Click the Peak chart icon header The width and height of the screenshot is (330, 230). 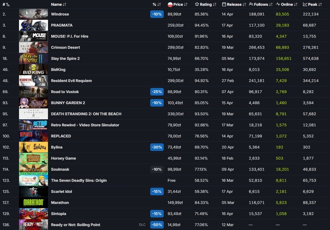click(x=305, y=4)
